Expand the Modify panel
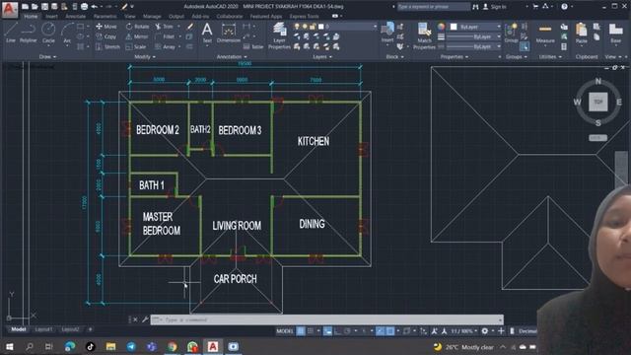631x355 pixels. [x=145, y=57]
